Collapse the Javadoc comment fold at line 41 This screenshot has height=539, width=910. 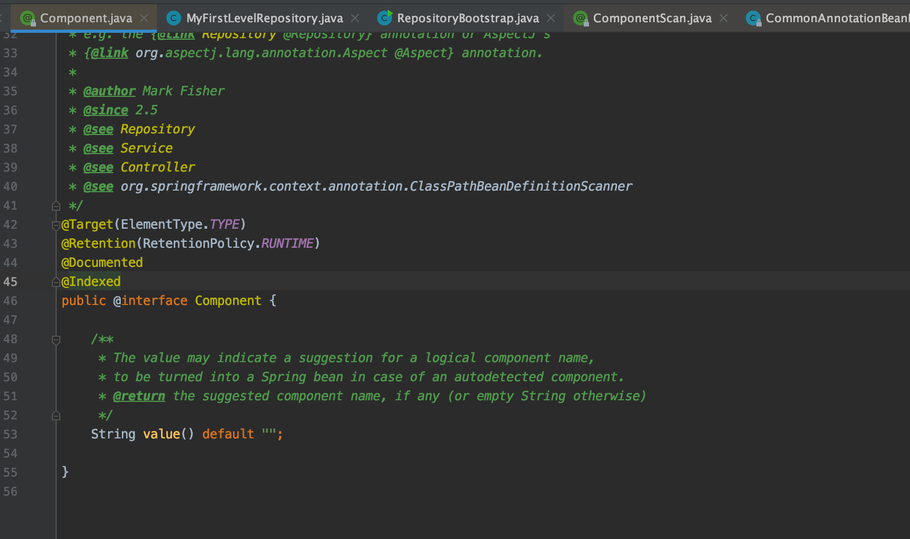(x=56, y=205)
